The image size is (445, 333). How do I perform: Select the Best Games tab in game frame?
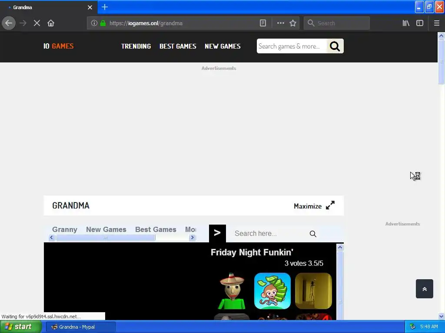coord(156,229)
